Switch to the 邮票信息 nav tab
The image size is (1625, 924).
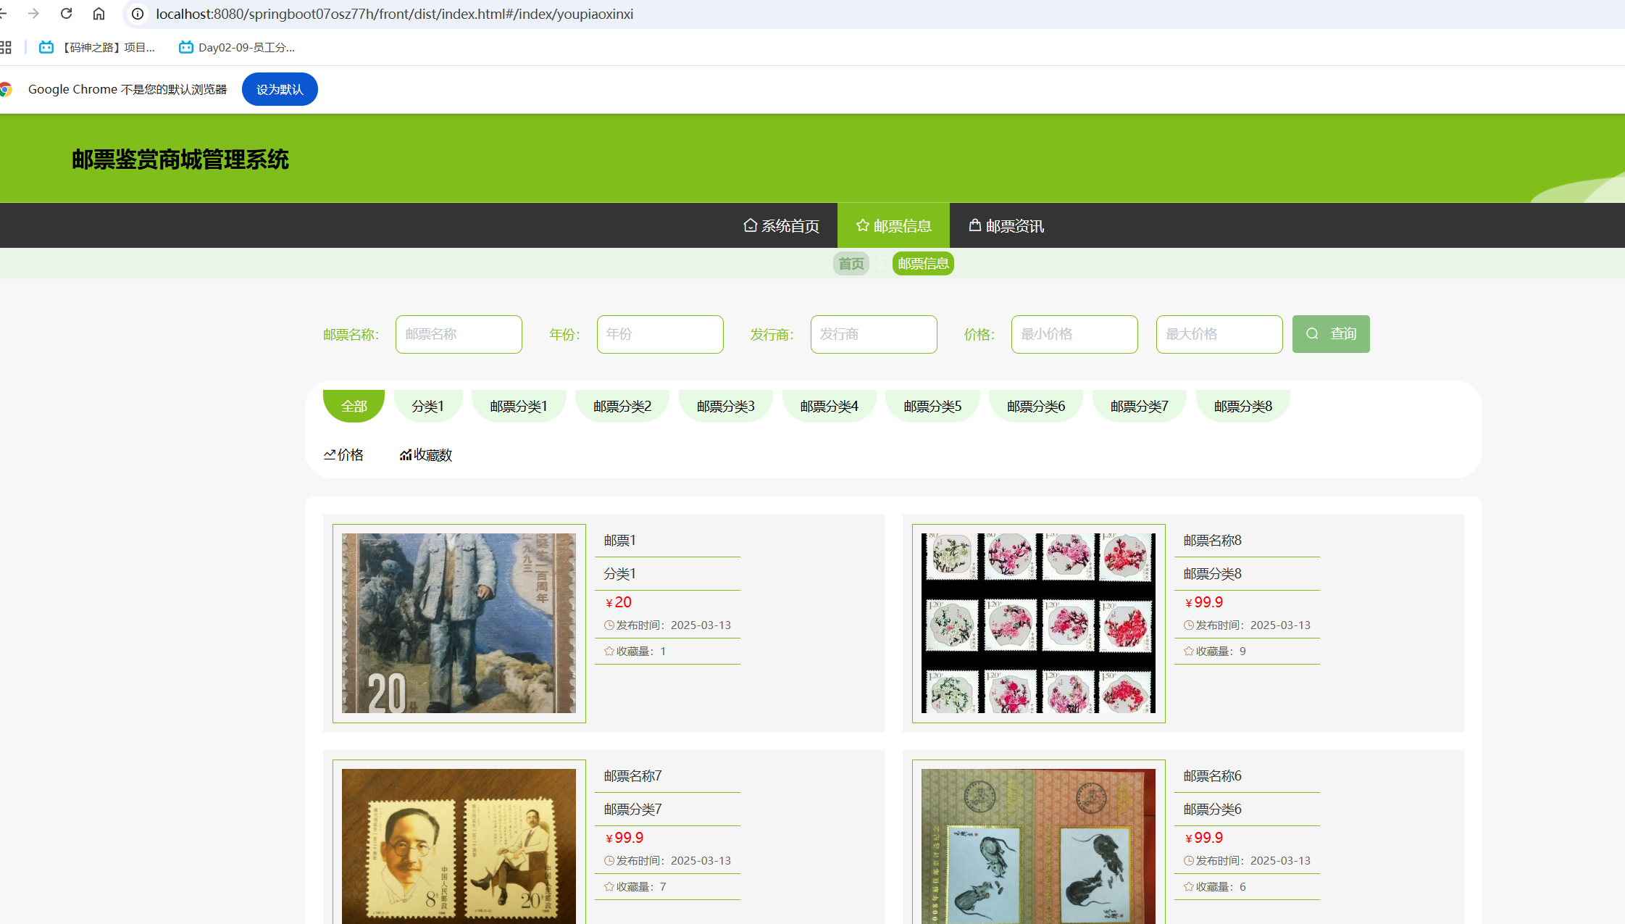click(893, 226)
